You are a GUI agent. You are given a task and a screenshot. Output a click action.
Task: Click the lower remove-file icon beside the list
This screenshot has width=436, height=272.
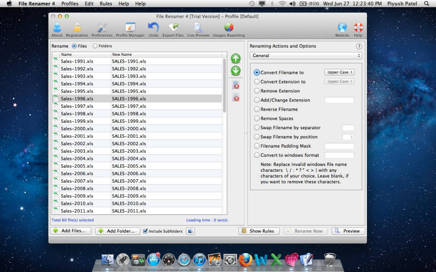click(x=236, y=97)
